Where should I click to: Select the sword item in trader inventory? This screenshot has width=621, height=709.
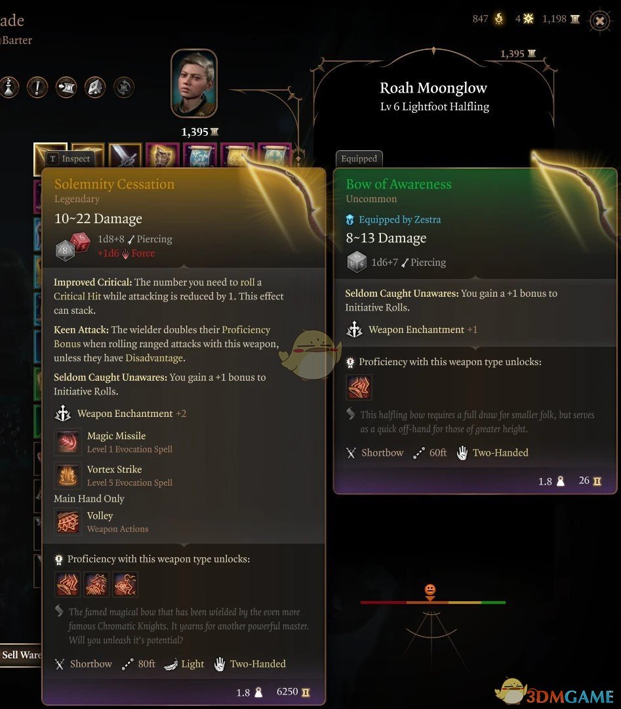(125, 156)
